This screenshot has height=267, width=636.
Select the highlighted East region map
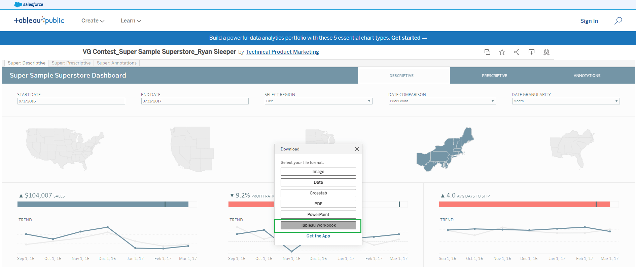[x=445, y=149]
